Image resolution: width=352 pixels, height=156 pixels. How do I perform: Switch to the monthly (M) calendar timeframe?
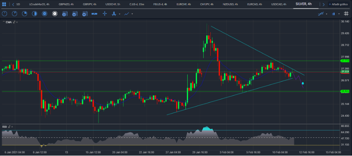tap(84, 14)
